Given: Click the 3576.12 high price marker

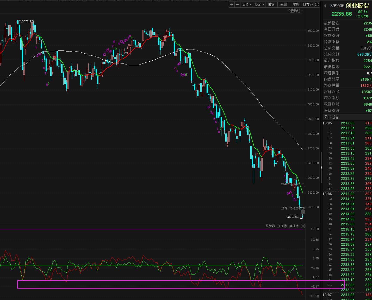Looking at the screenshot, I should tap(27, 21).
